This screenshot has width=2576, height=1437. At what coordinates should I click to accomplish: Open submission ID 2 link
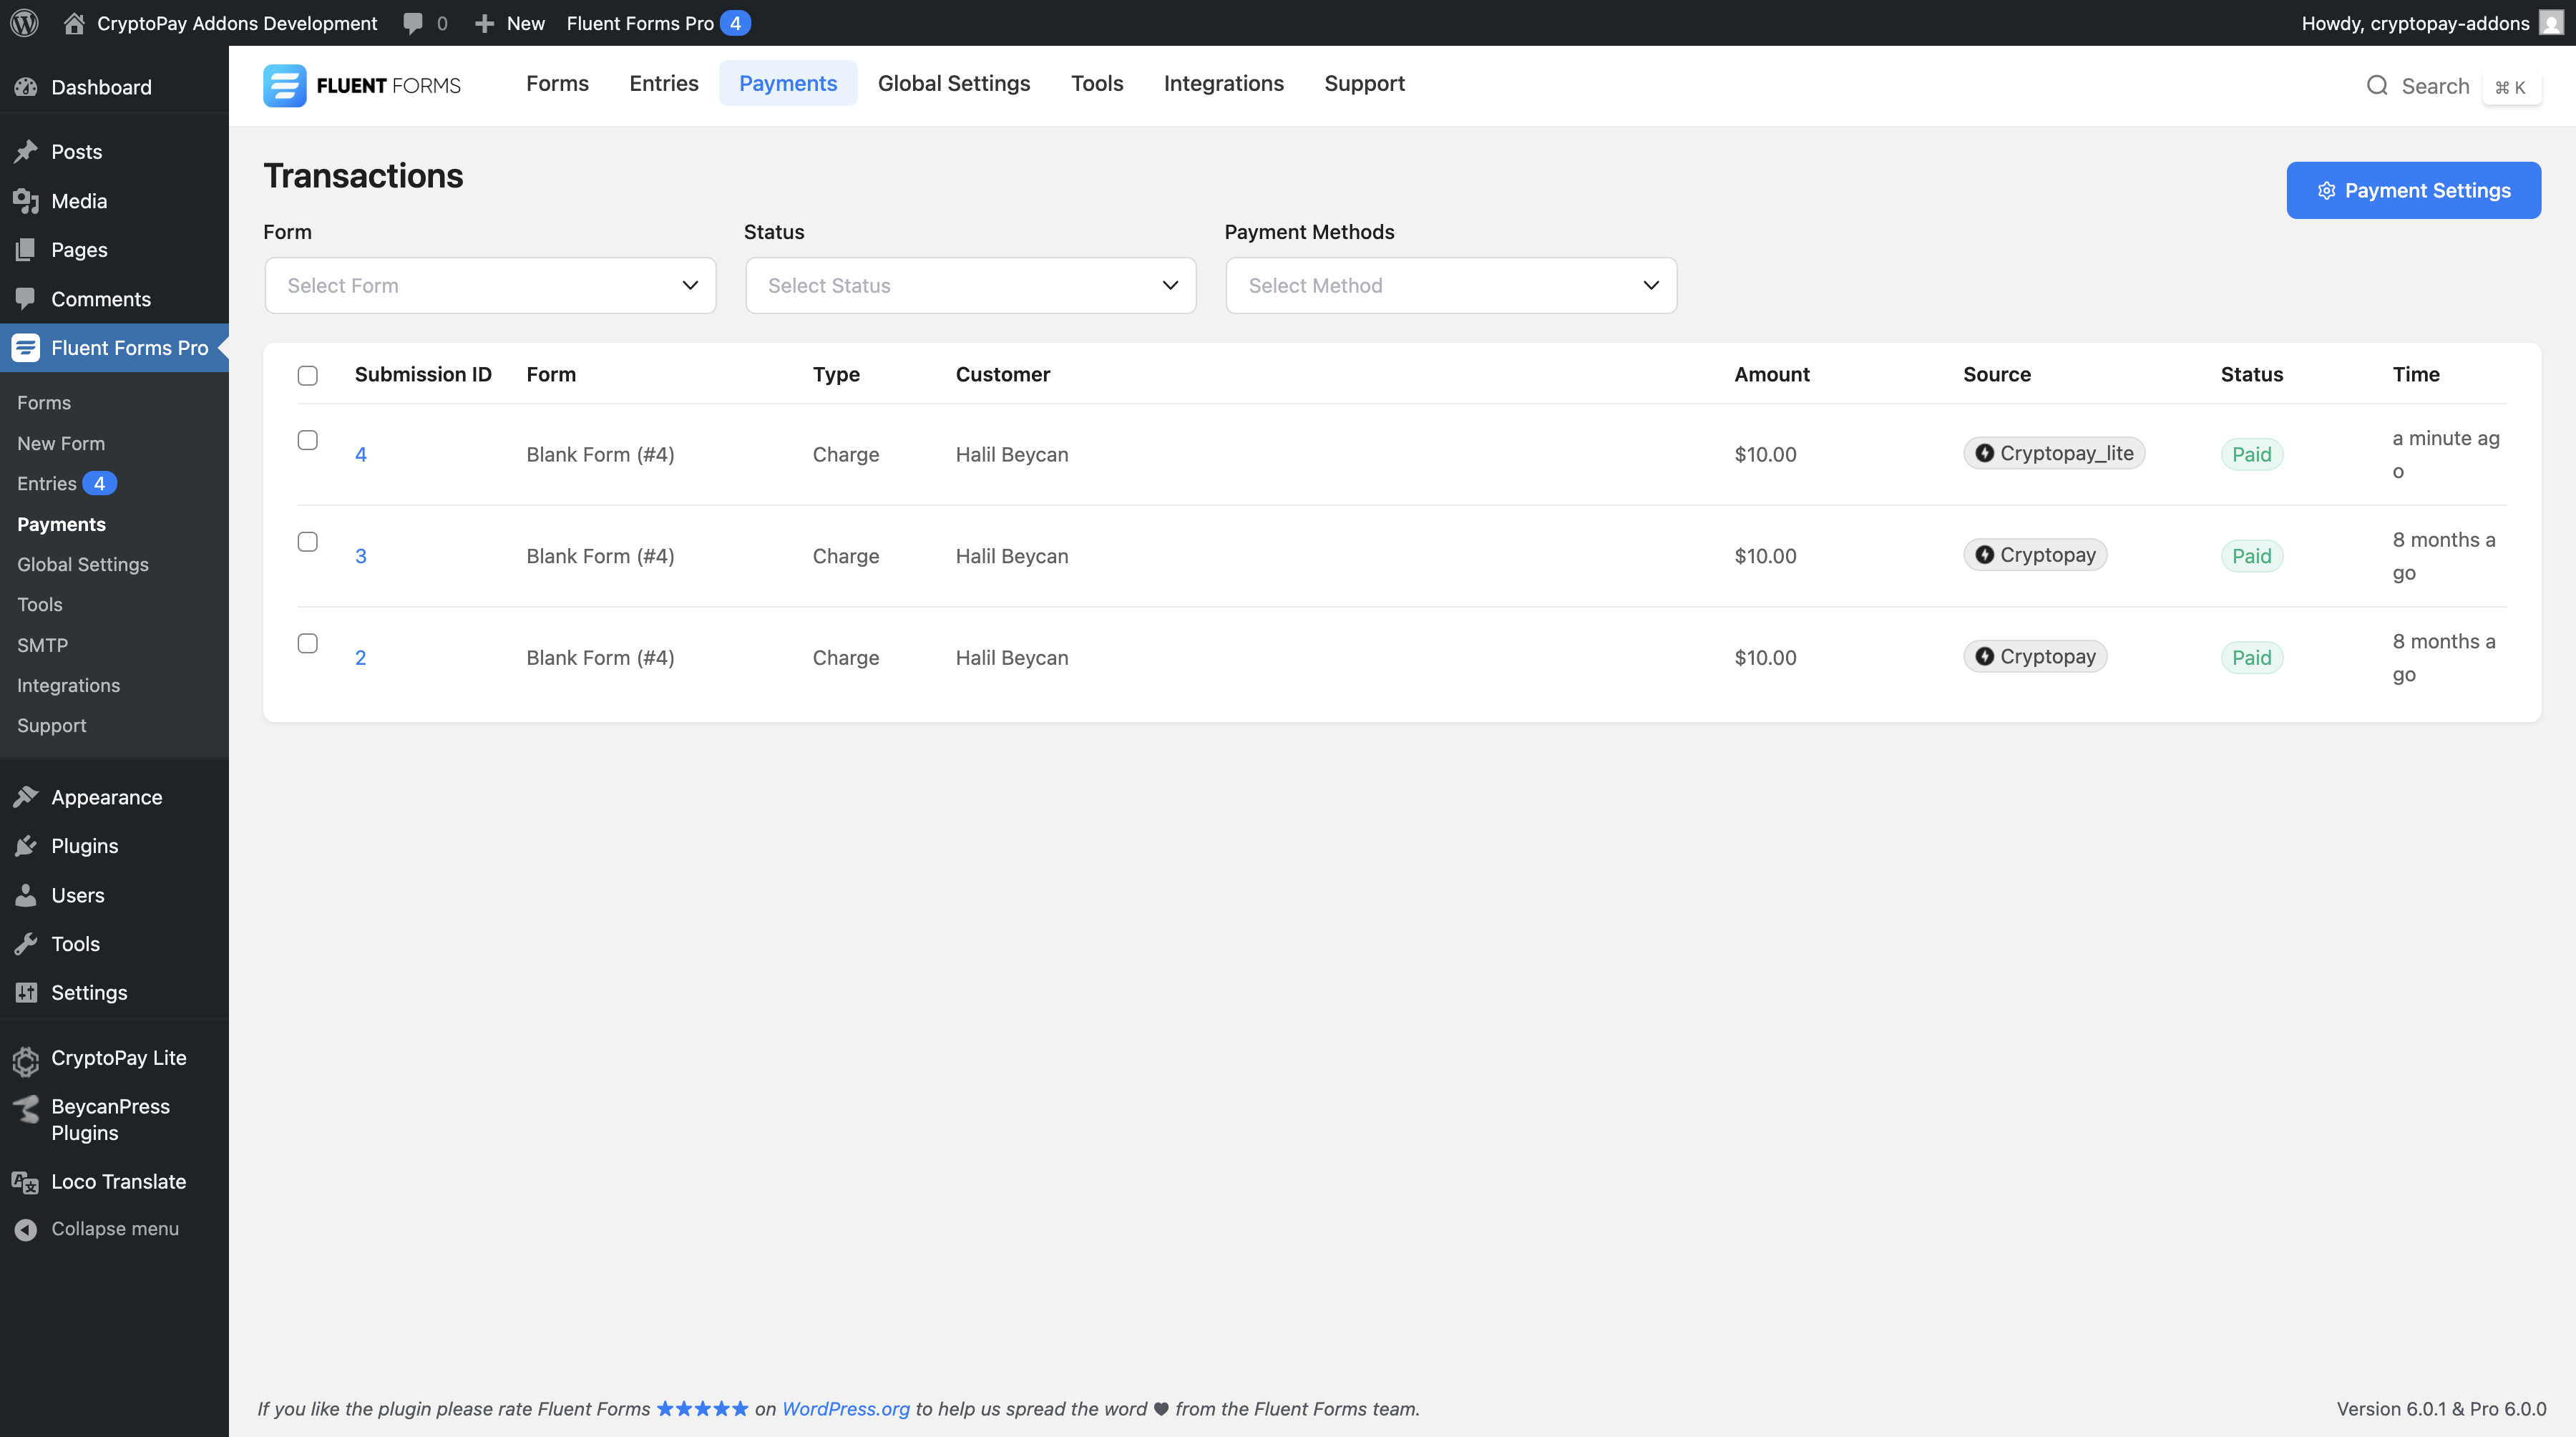(x=361, y=658)
